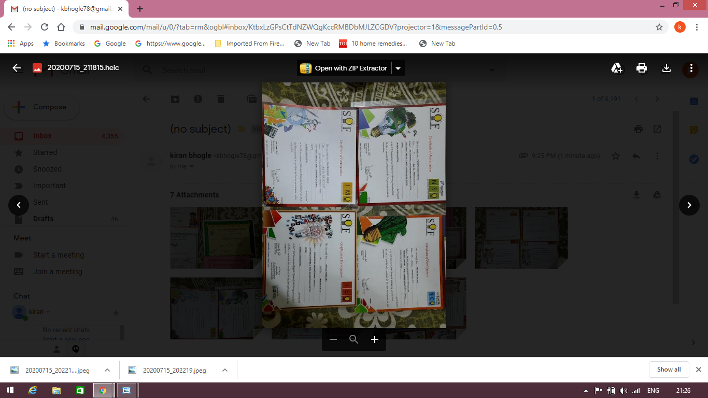Click Open with ZIP Extractor

[344, 68]
